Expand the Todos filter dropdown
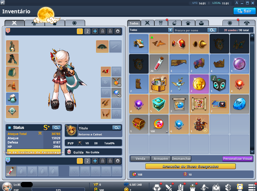 pos(170,30)
